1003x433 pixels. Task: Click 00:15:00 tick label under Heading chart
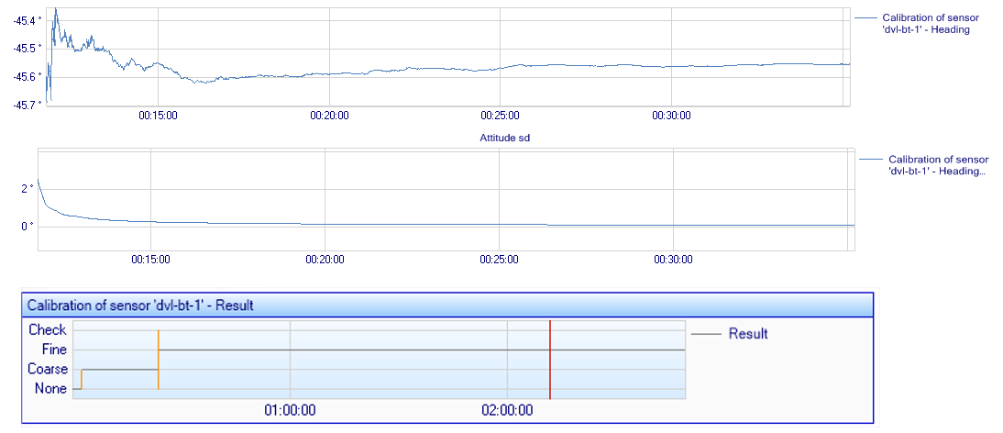(158, 116)
